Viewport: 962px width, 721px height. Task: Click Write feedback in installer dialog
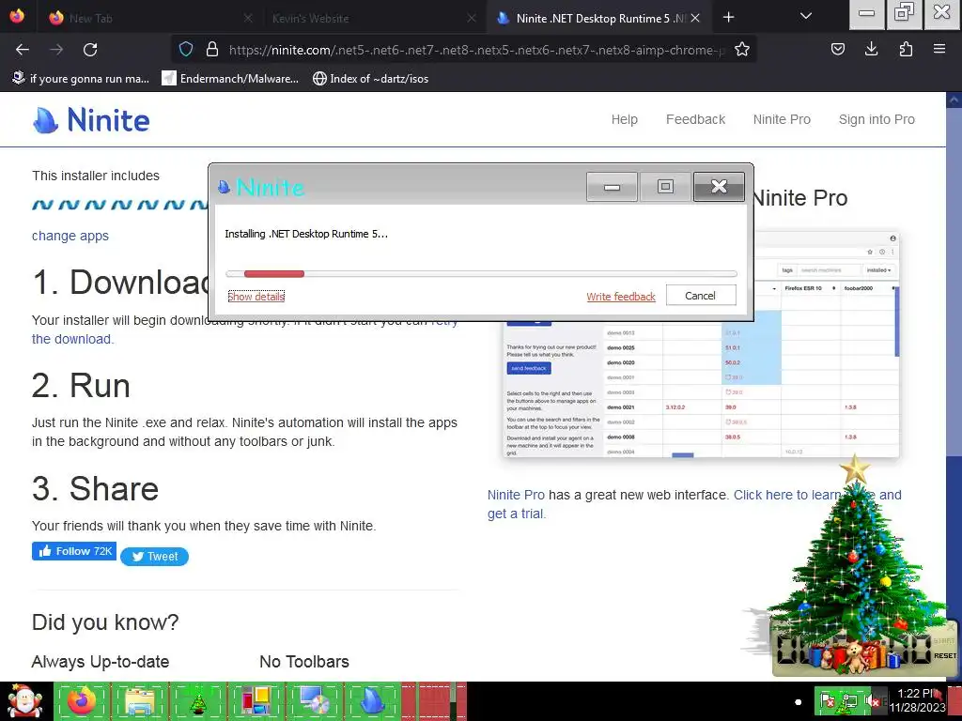pos(620,297)
